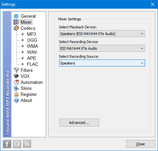Click the Filters funnel icon
The width and height of the screenshot is (158, 151).
coord(16,70)
